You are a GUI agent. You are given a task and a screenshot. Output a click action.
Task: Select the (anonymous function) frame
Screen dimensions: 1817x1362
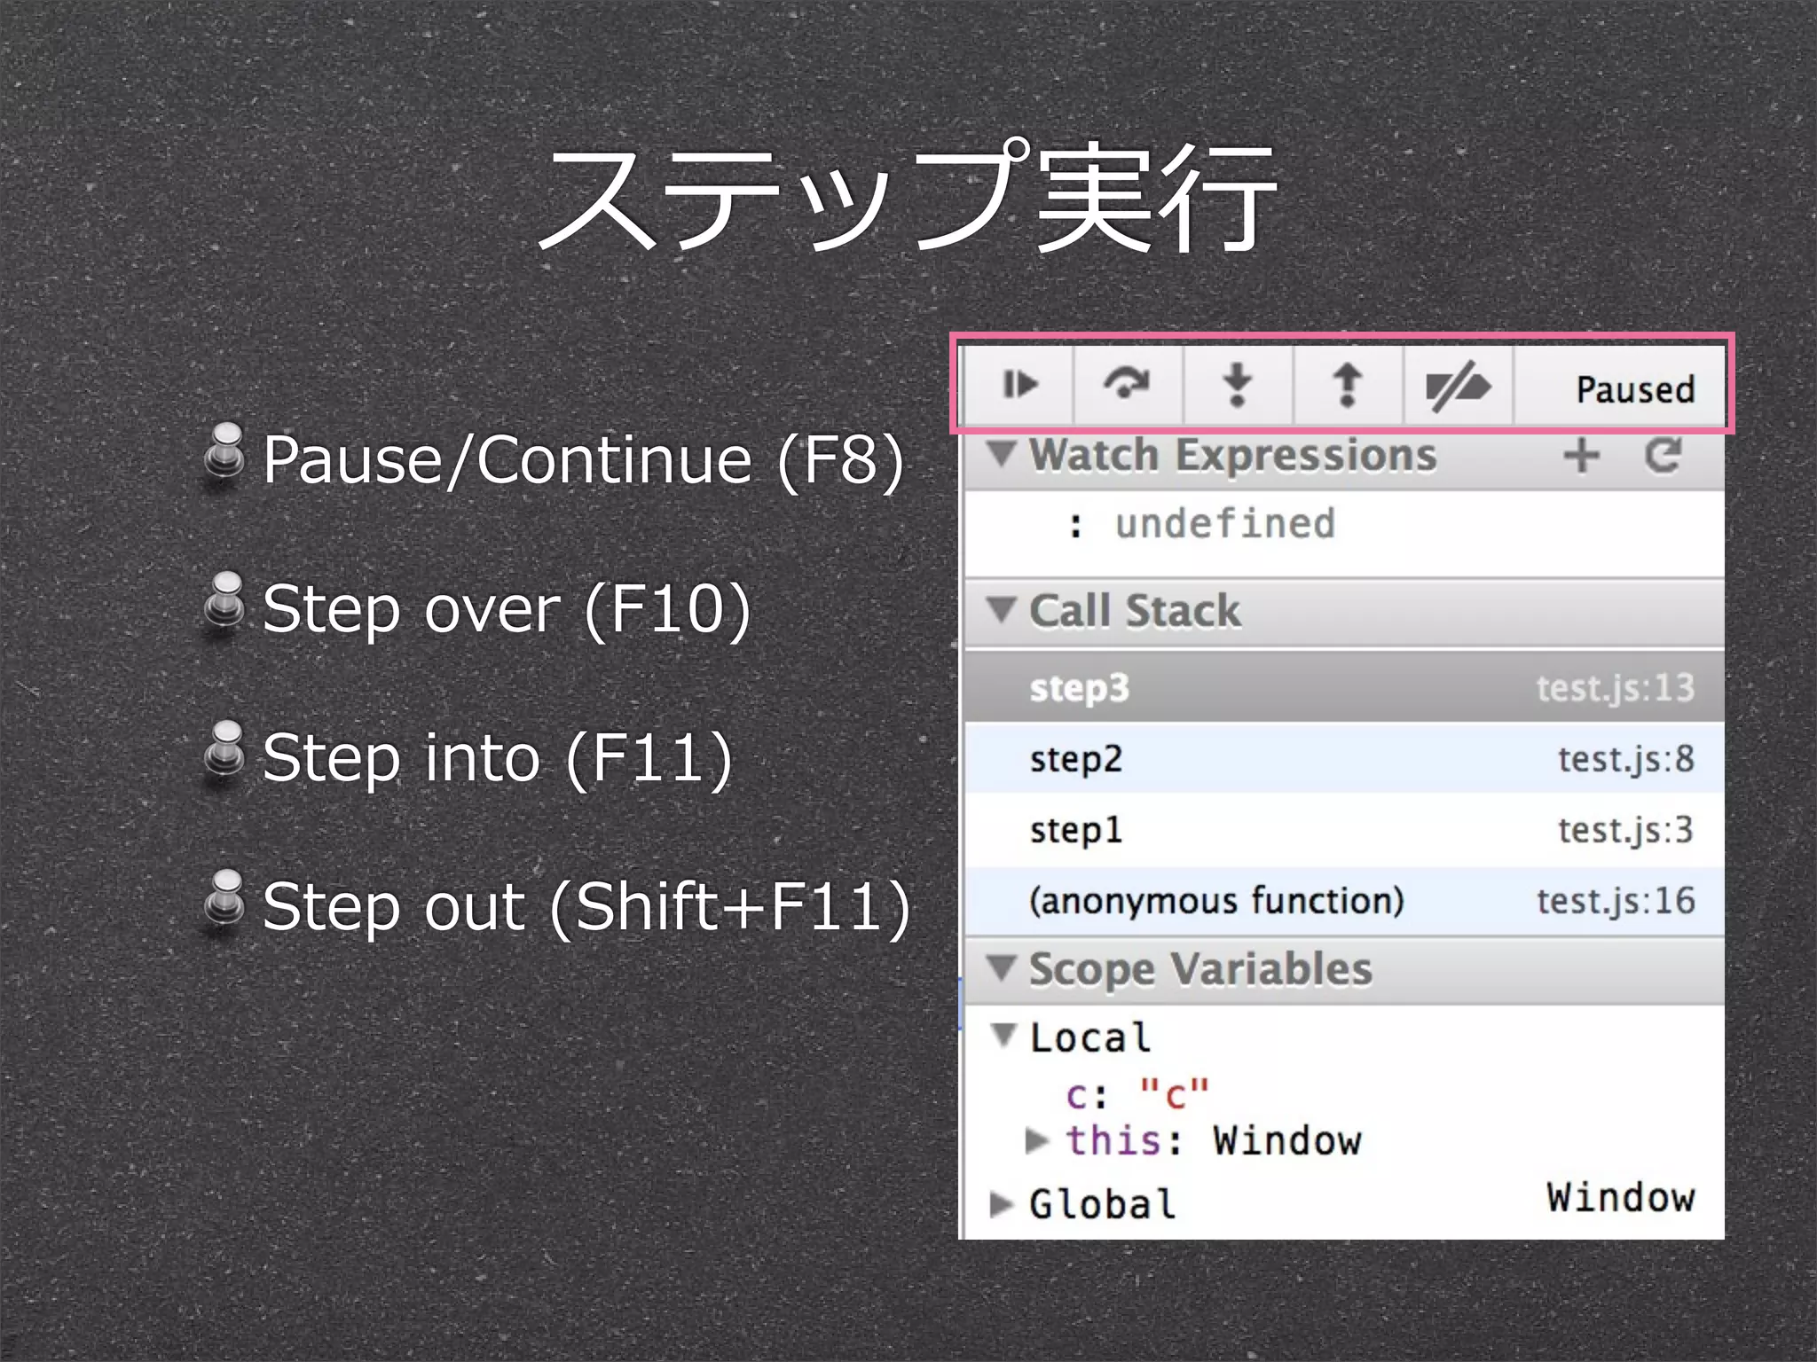coord(1344,901)
